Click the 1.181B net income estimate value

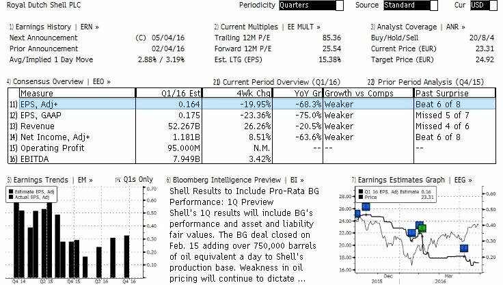pyautogui.click(x=187, y=137)
